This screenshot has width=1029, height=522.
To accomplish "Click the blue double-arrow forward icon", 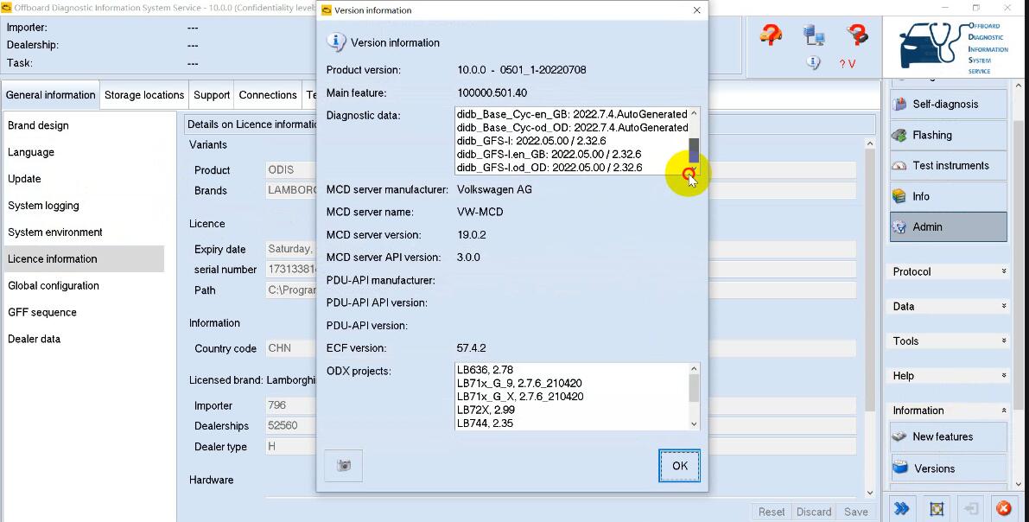I will [x=902, y=508].
